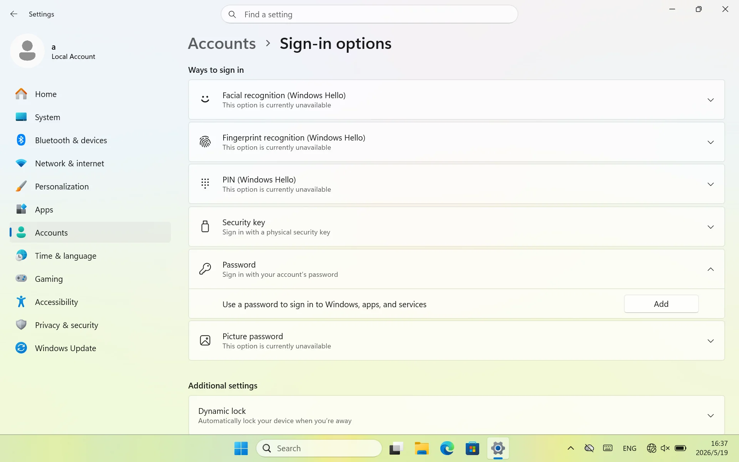The width and height of the screenshot is (739, 462).
Task: Click the taskbar Search box
Action: [x=319, y=448]
